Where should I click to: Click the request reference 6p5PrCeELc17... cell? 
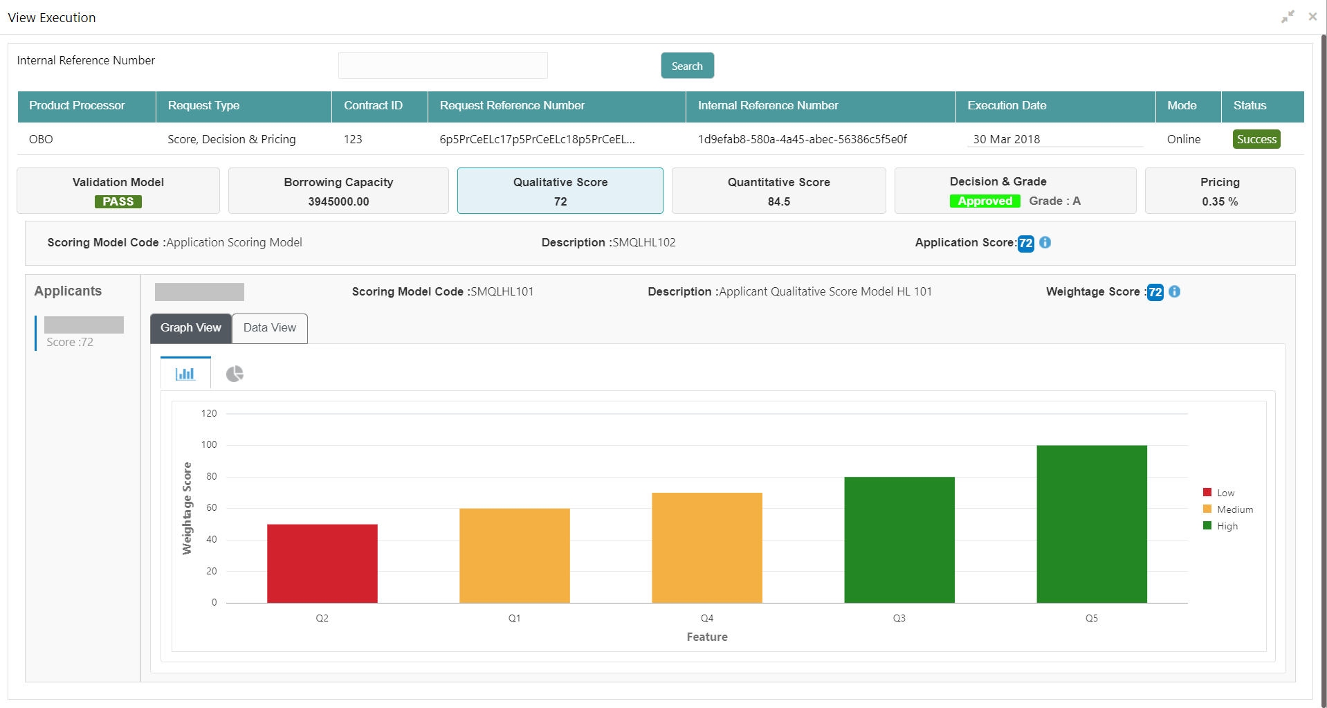537,139
